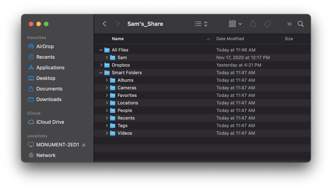Viewport: 332px width, 190px height.
Task: Expand the Dropbox folder
Action: point(101,65)
